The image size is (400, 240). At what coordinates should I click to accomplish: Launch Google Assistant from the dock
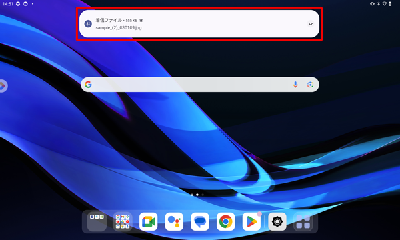[174, 221]
